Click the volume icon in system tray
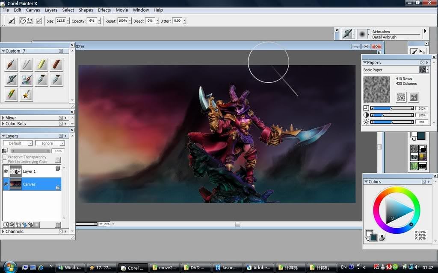Image resolution: width=438 pixels, height=273 pixels. click(417, 267)
